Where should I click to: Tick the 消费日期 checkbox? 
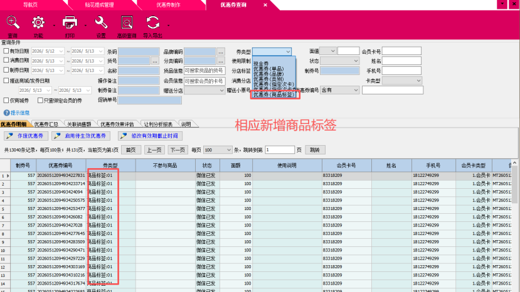tap(6, 60)
